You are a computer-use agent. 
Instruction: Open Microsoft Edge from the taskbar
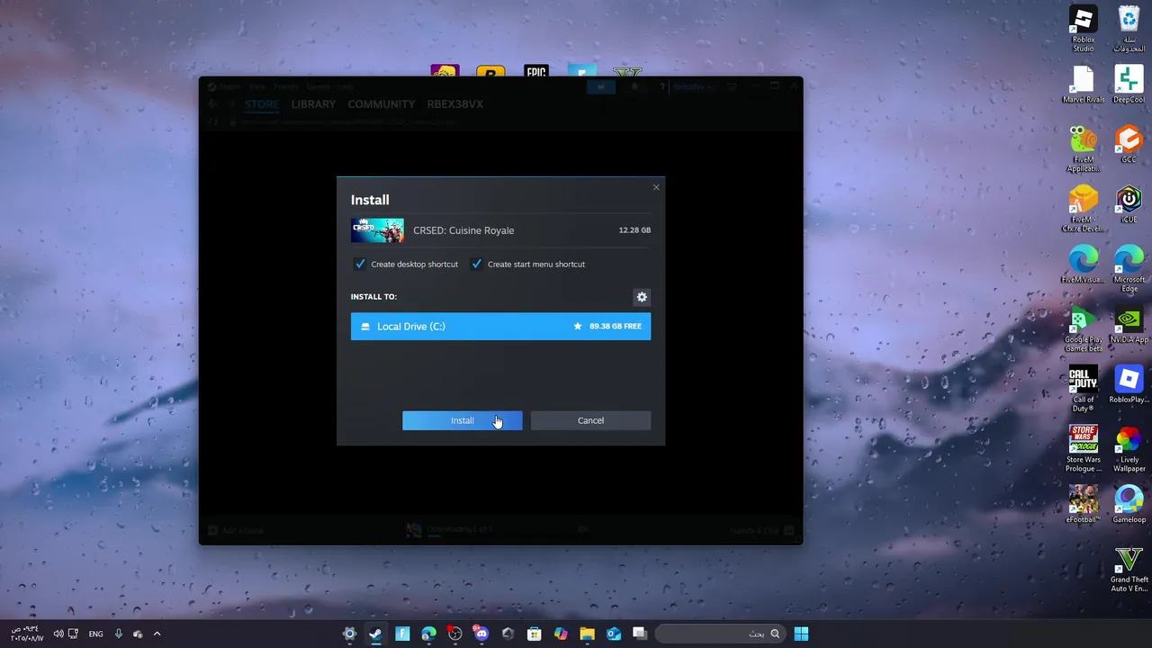(429, 634)
